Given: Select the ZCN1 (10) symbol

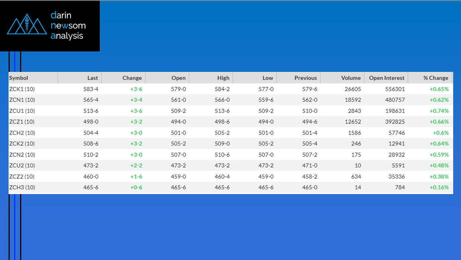Looking at the screenshot, I should [22, 100].
